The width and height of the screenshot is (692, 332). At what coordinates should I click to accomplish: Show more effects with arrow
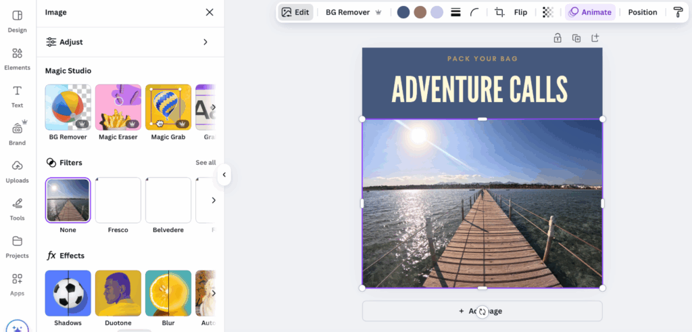(x=213, y=293)
